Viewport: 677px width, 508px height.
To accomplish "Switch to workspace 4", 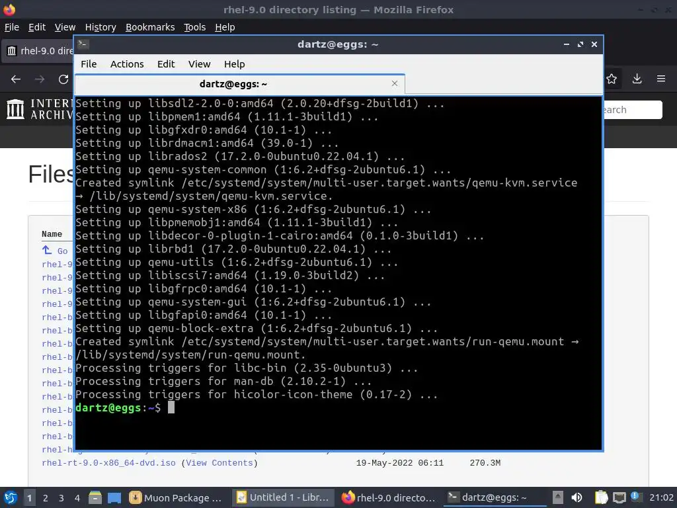I will click(x=77, y=498).
